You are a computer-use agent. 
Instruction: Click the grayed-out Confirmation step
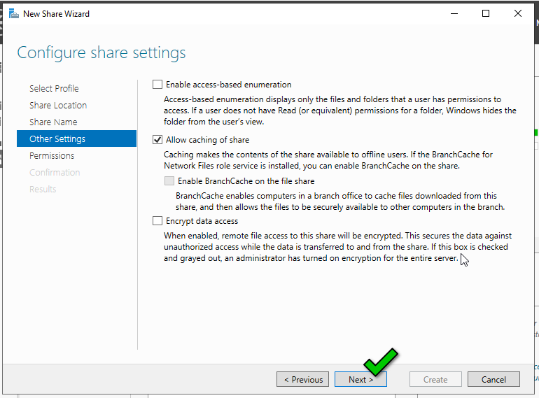coord(55,173)
